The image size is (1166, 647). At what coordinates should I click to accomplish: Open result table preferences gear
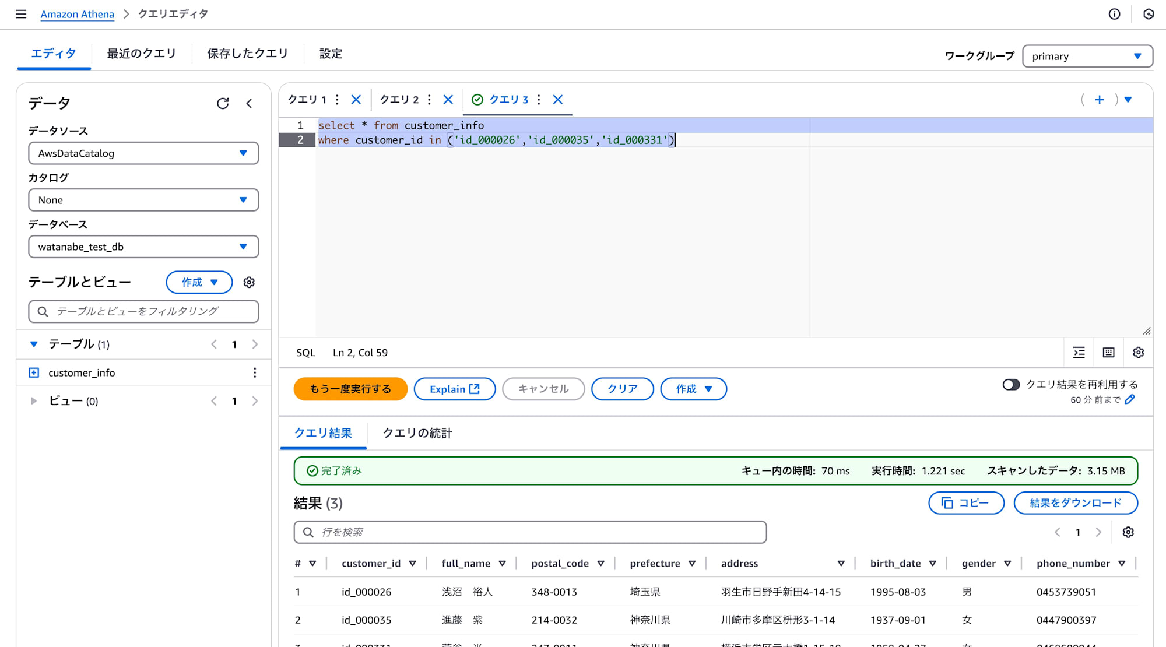[x=1128, y=532]
